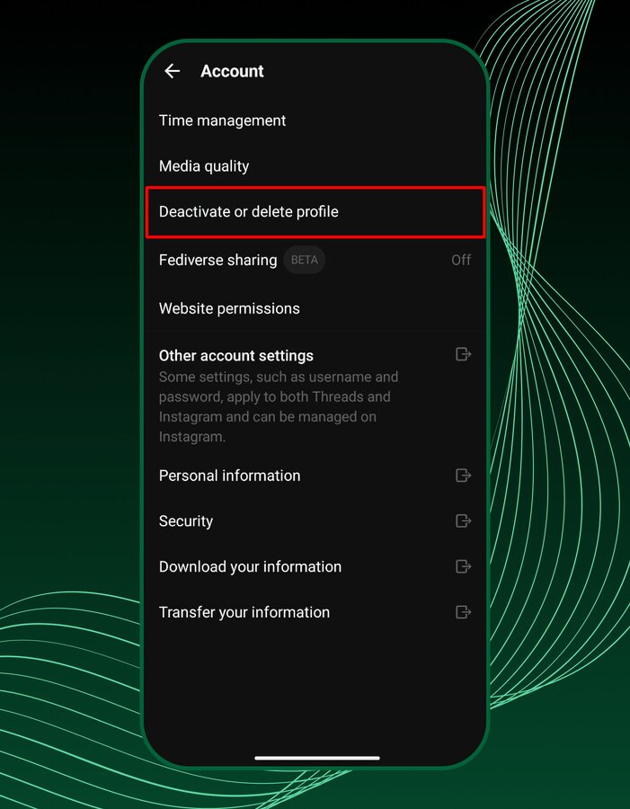Click external link icon for Transfer your information
This screenshot has height=809, width=630.
pos(463,612)
